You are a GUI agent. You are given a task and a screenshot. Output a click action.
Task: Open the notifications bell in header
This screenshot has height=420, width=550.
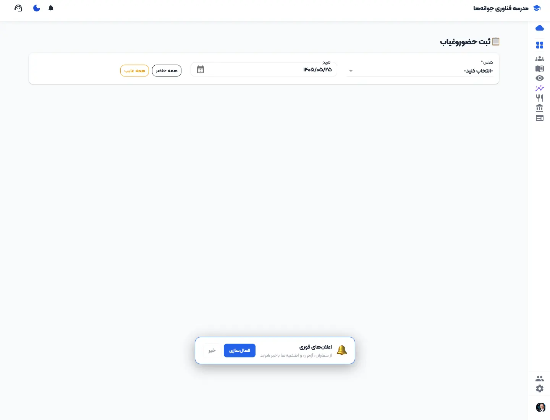pos(51,8)
